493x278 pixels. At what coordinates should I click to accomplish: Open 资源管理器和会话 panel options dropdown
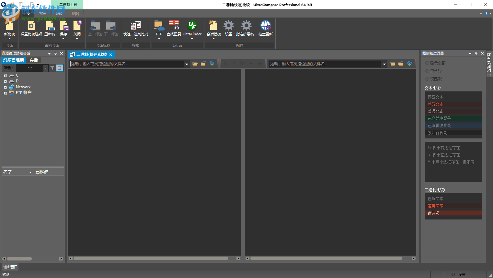coord(49,54)
